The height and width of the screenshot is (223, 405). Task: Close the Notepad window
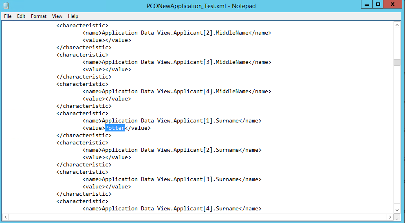point(392,4)
